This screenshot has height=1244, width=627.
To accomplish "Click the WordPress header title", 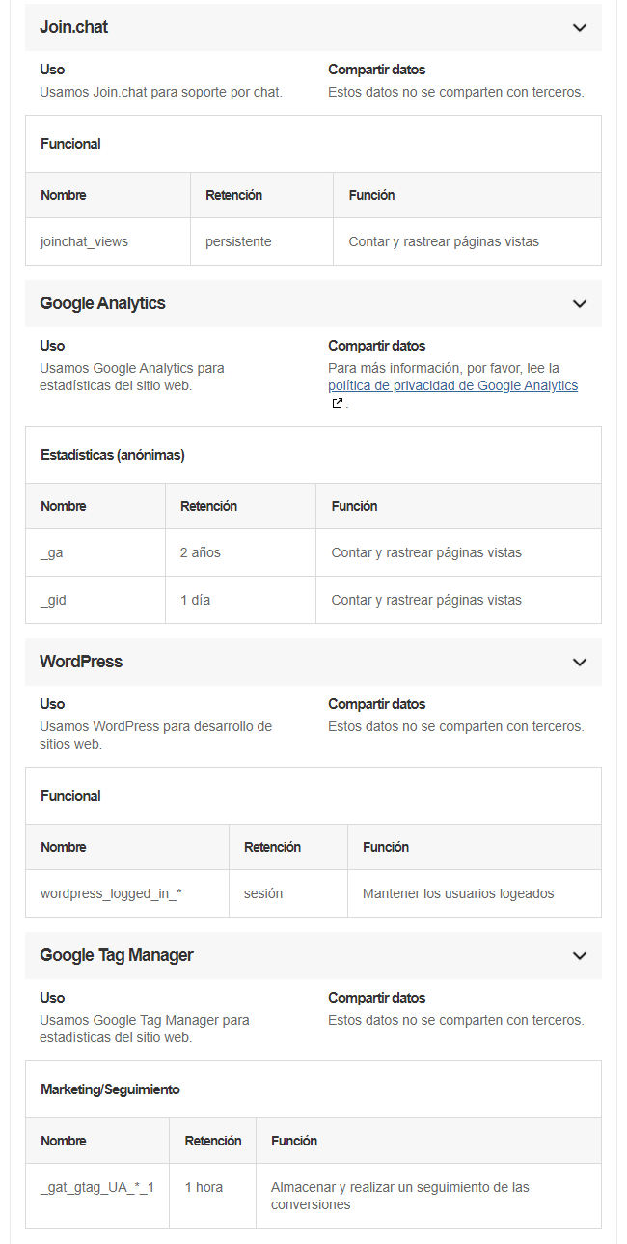I will [81, 662].
